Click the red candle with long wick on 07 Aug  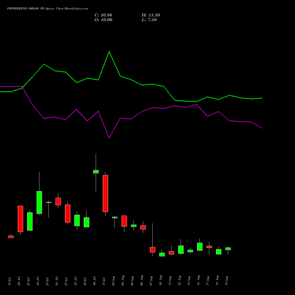point(153,250)
